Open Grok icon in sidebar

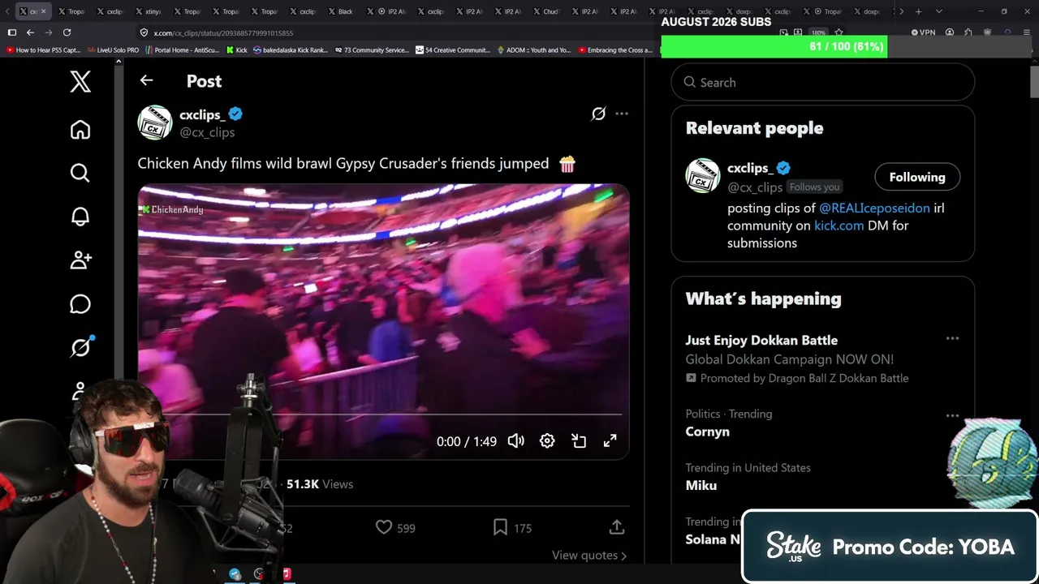coord(80,347)
